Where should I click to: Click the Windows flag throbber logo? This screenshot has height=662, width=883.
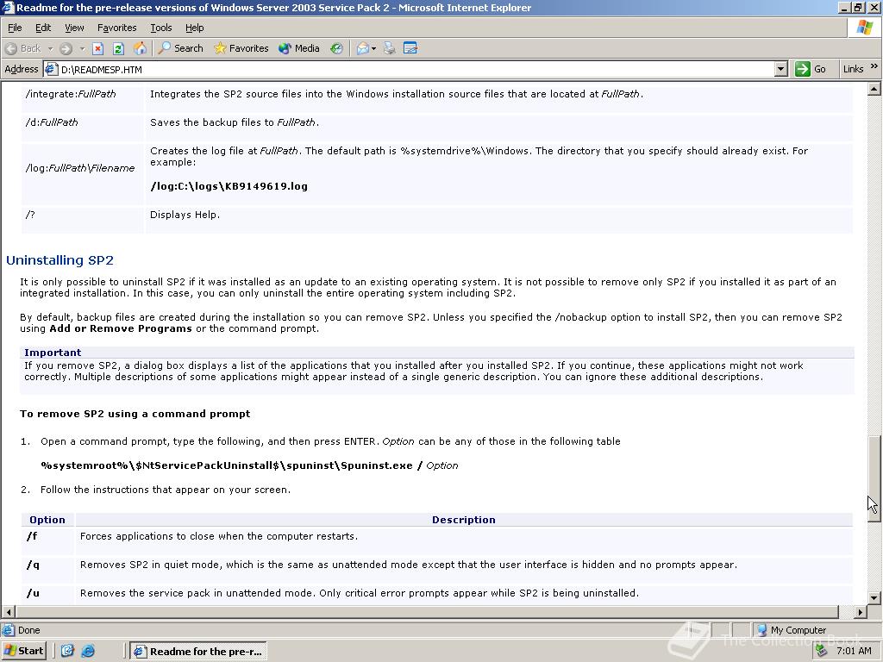coord(865,28)
